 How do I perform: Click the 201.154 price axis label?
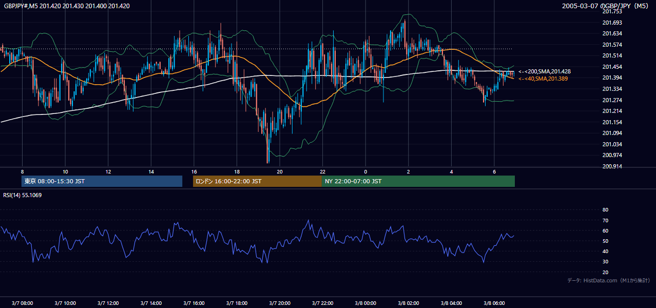coord(612,122)
